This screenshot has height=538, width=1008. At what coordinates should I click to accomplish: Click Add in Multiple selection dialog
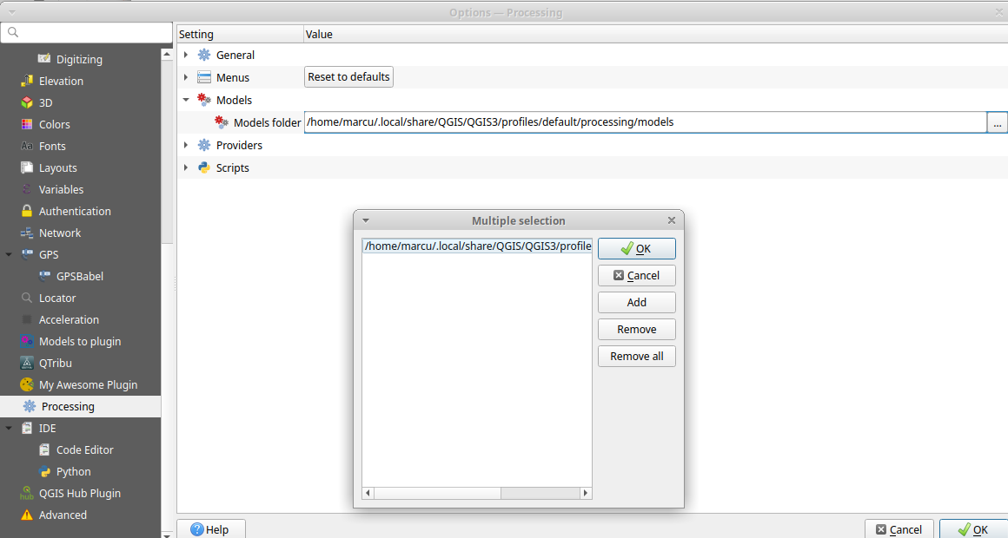click(636, 302)
